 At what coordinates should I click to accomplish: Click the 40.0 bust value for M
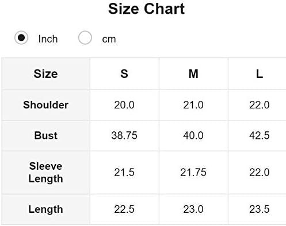point(193,135)
